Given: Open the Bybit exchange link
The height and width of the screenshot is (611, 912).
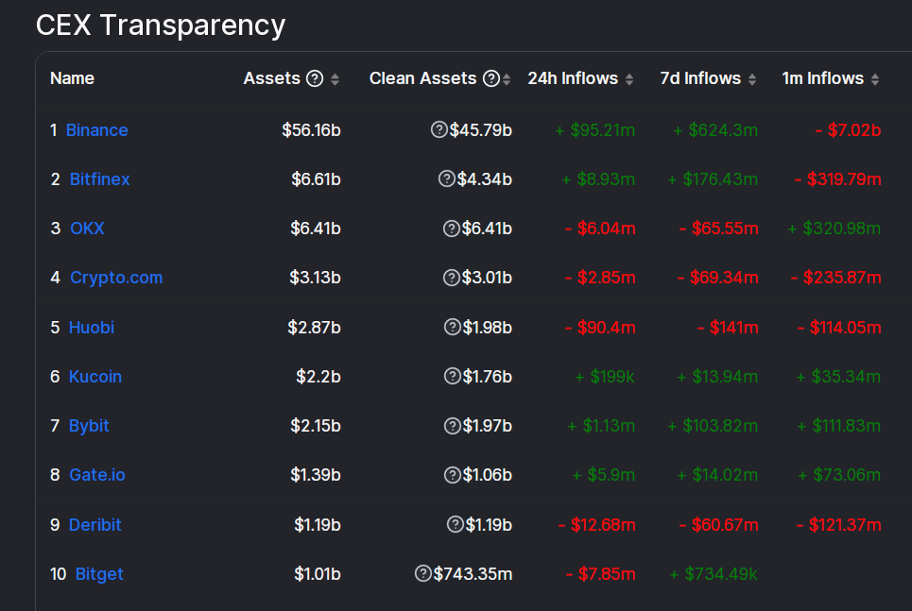Looking at the screenshot, I should 89,426.
